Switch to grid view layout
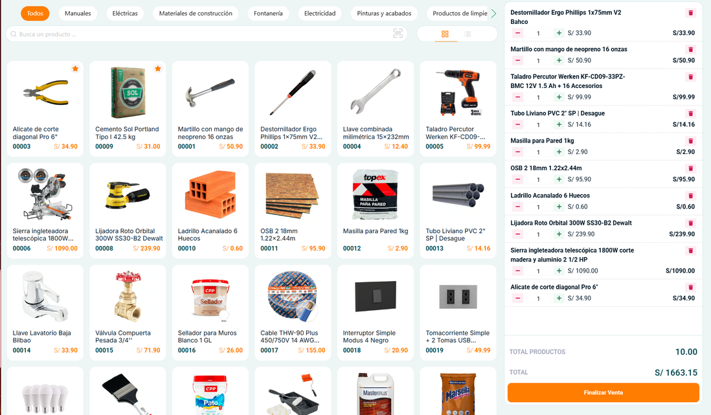 pos(445,34)
